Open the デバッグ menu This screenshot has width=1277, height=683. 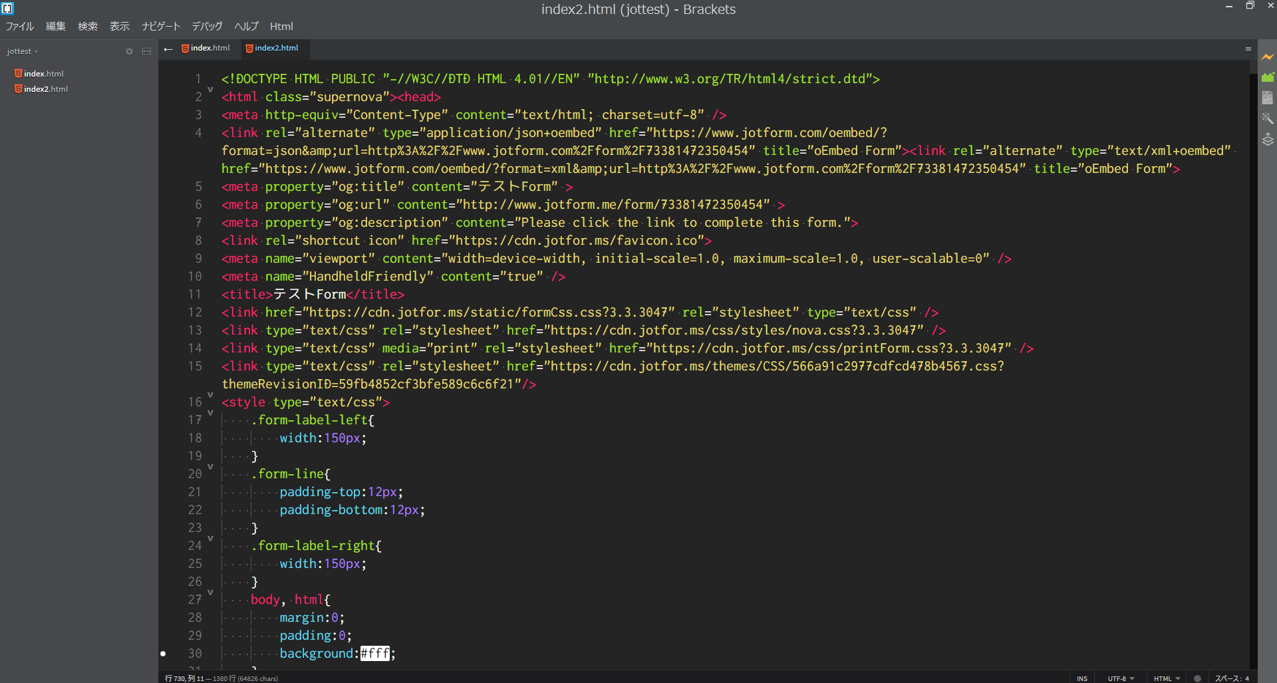[208, 26]
